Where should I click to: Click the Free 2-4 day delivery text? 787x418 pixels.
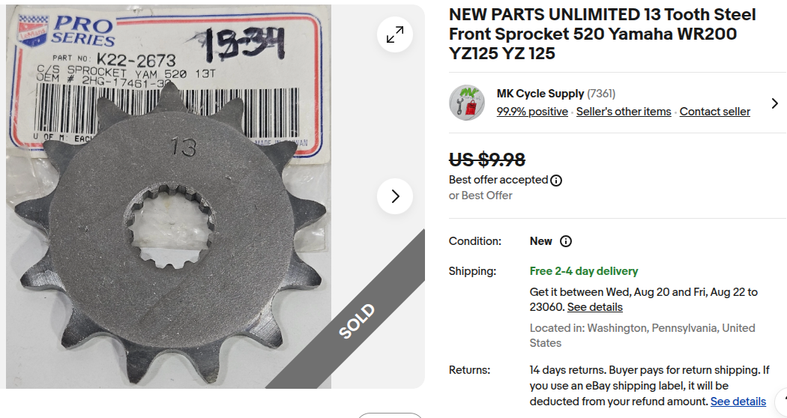pos(584,271)
